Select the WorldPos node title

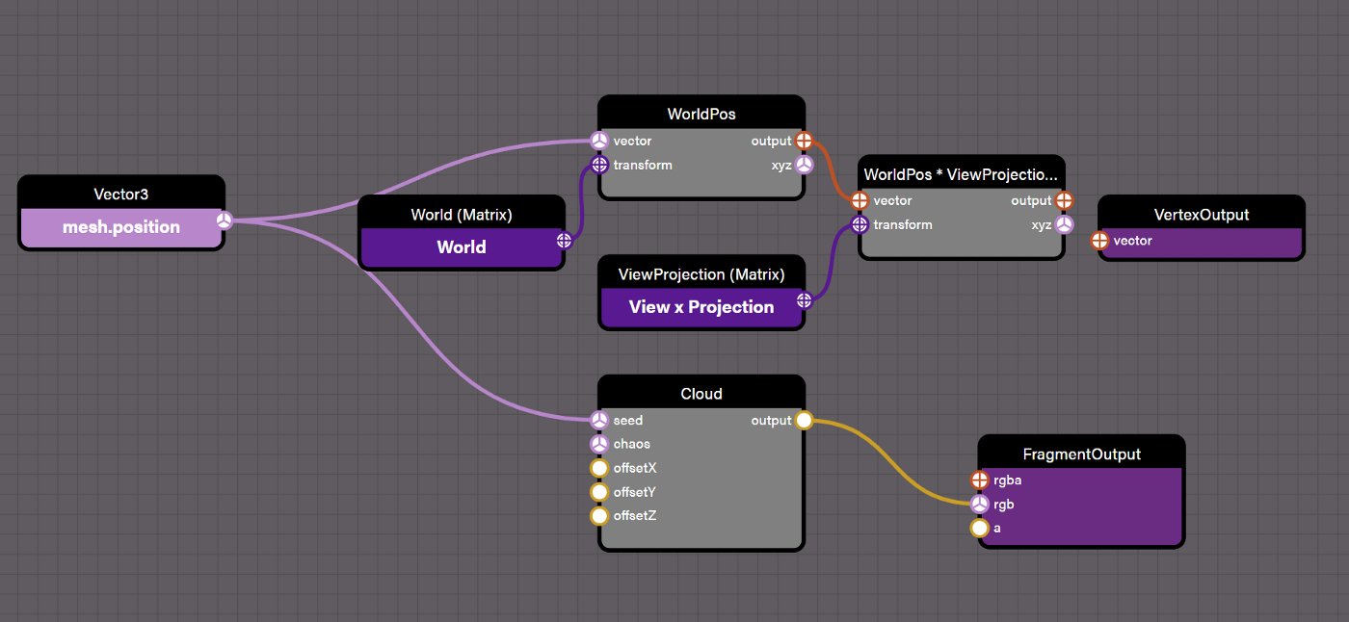[x=701, y=114]
